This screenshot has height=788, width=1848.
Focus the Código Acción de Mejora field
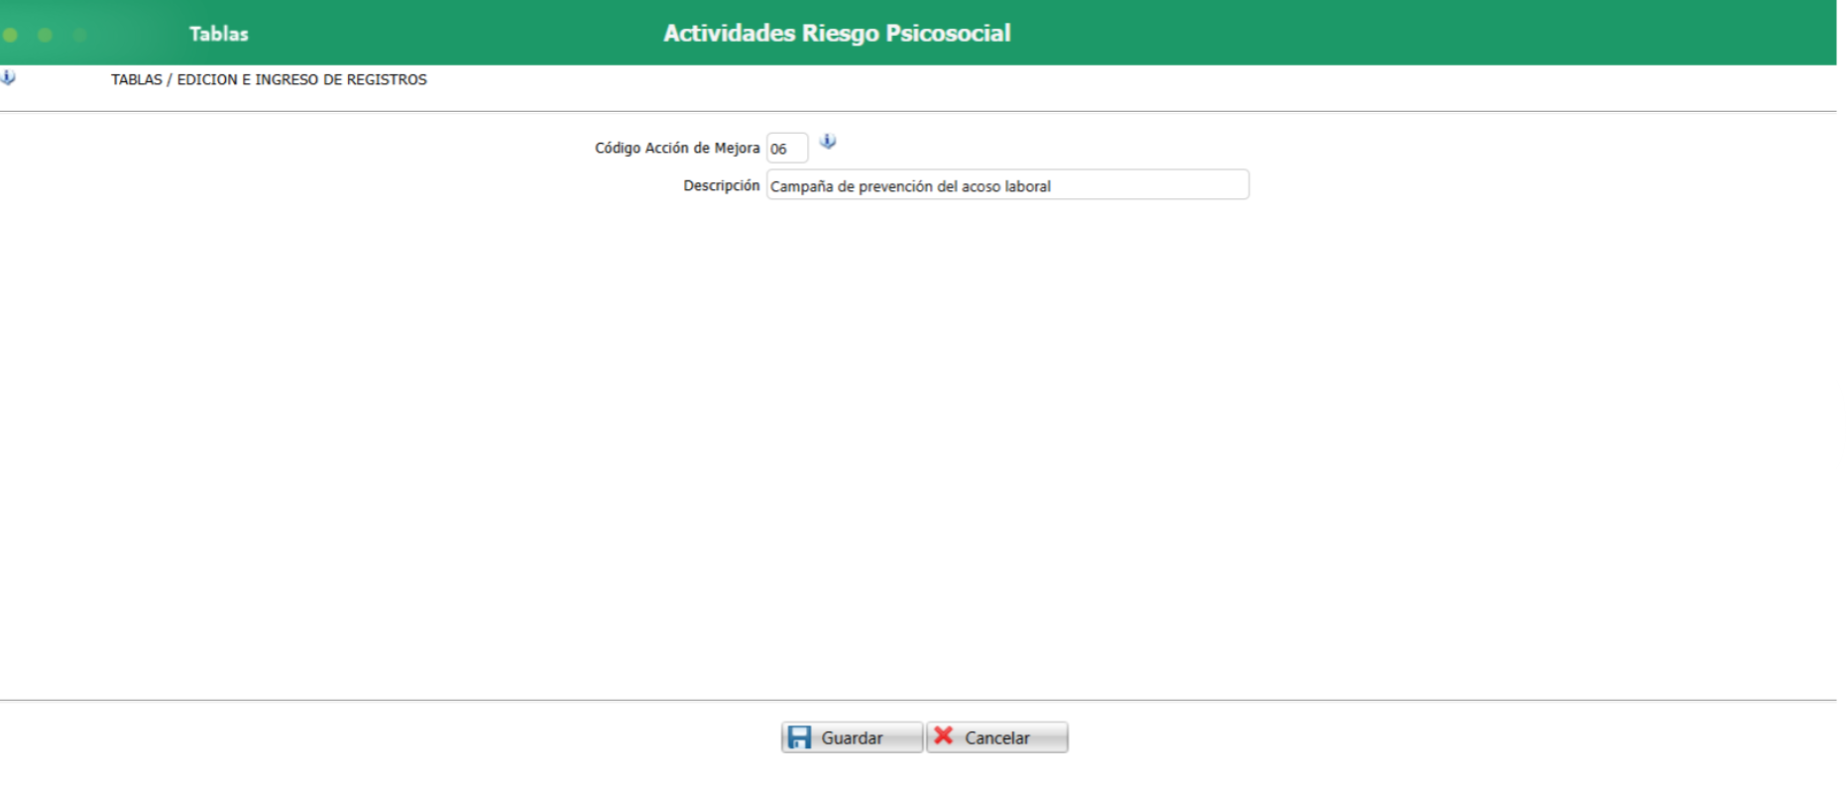point(787,148)
